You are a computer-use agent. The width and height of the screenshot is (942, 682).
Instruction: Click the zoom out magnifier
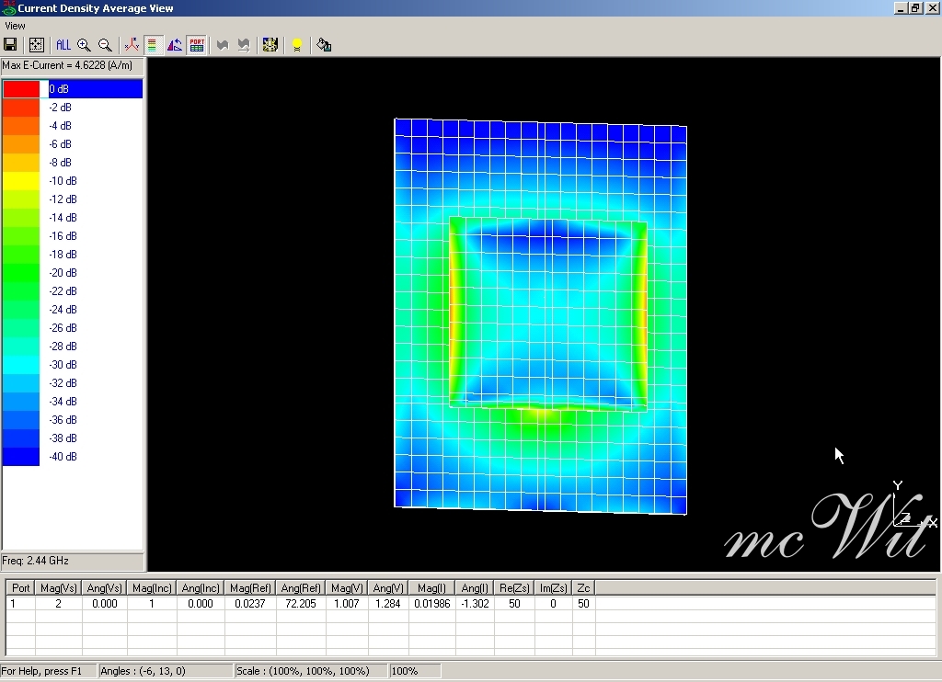[x=105, y=44]
